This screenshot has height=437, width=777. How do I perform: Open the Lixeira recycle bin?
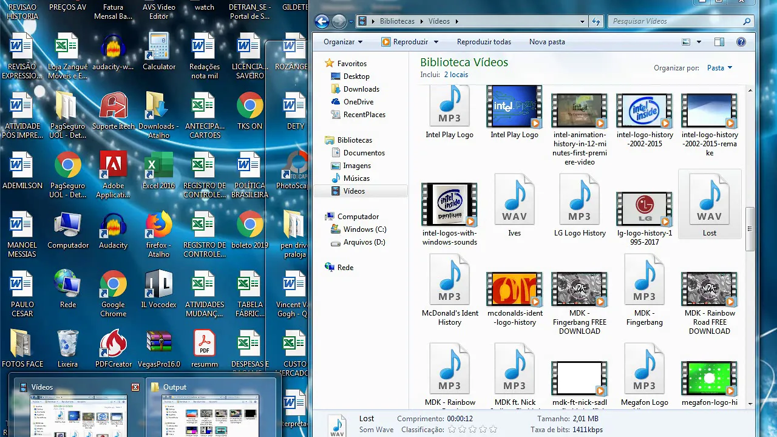point(67,350)
